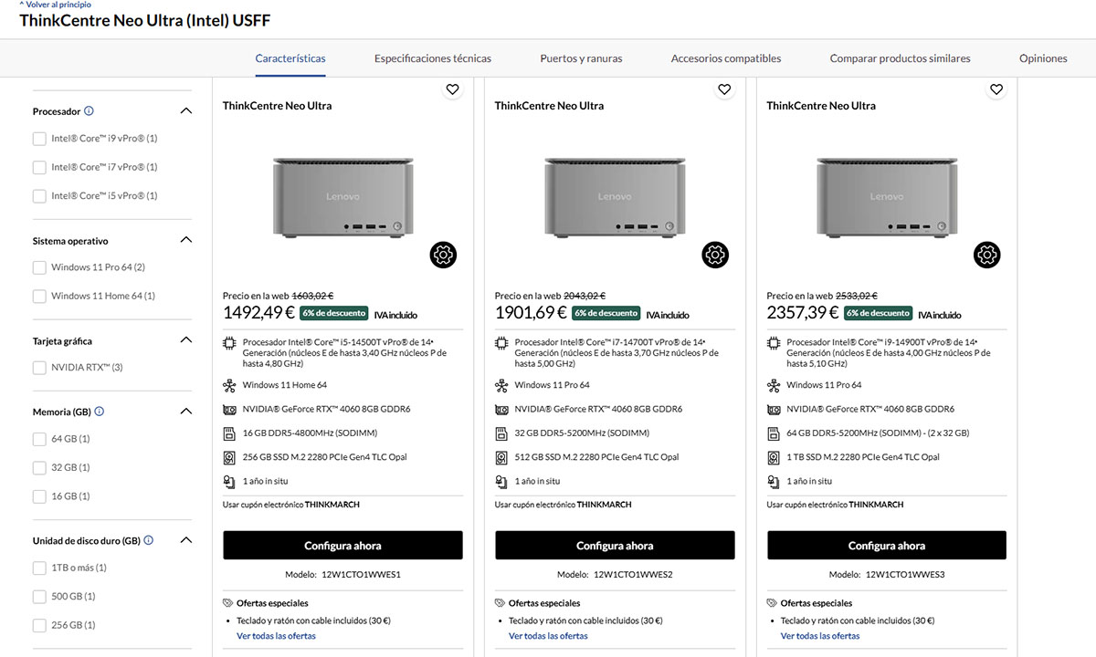The width and height of the screenshot is (1096, 657).
Task: Open gear customize icon on 2357,39 € card
Action: click(x=986, y=255)
